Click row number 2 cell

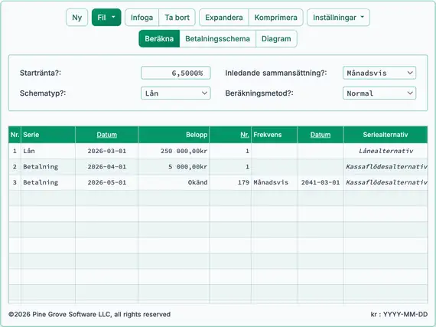pos(15,167)
